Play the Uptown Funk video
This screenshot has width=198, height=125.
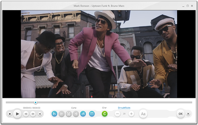click(17, 114)
